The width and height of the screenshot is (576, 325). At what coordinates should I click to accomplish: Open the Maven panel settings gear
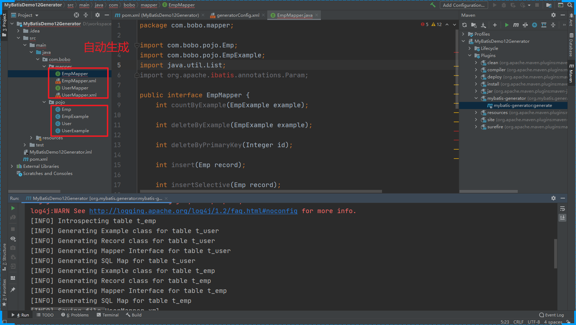553,15
